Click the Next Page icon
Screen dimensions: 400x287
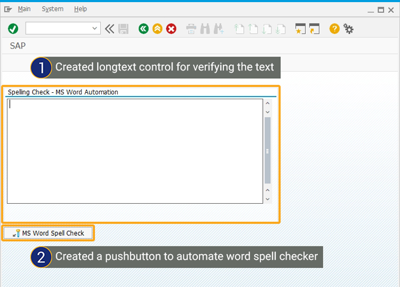[x=267, y=29]
